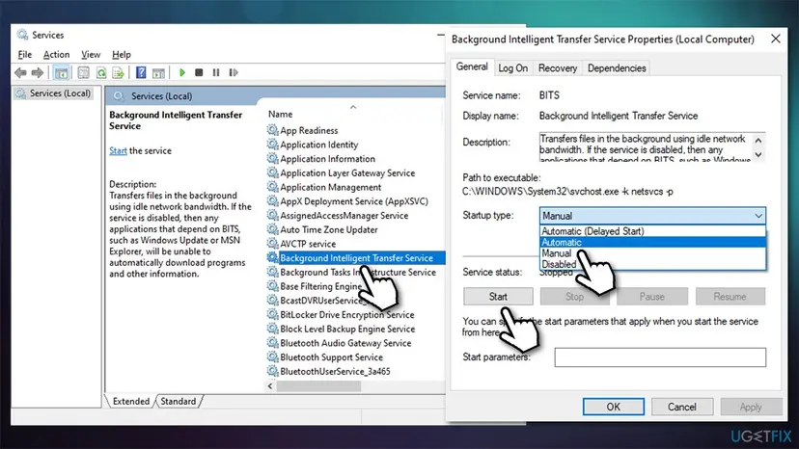Viewport: 799px width, 449px height.
Task: Select the AssignedAccessManager Service
Action: coord(344,215)
